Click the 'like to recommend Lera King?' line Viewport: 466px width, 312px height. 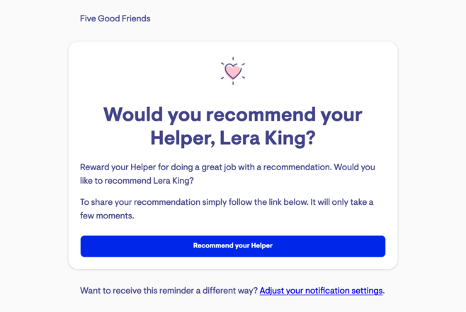(137, 181)
